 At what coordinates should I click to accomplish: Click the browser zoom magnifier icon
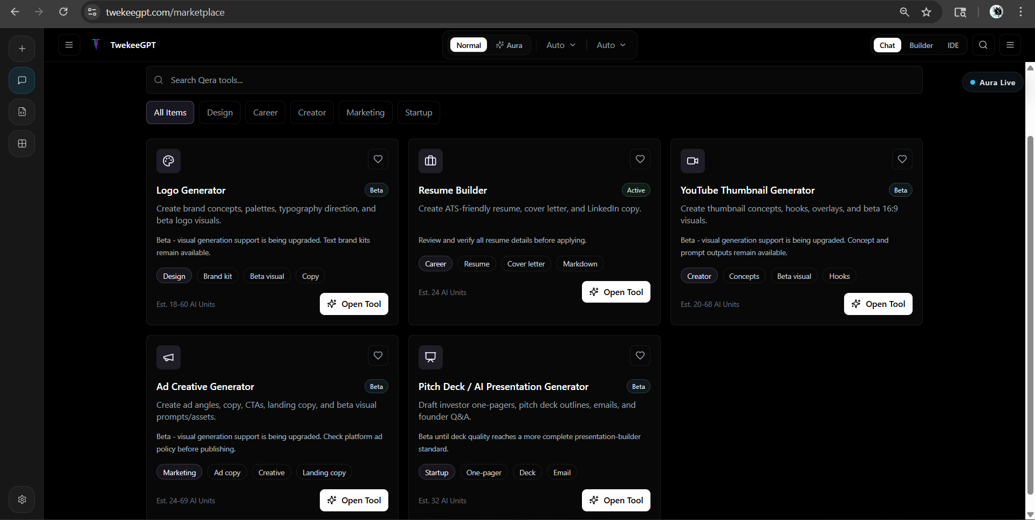point(904,12)
